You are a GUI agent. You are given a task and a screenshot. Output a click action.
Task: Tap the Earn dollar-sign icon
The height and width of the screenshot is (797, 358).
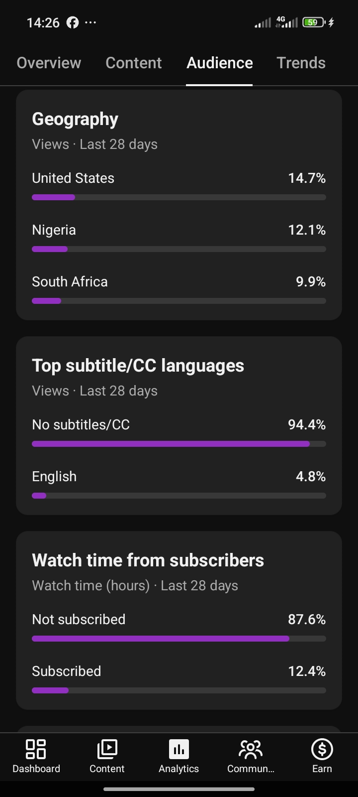click(x=322, y=749)
